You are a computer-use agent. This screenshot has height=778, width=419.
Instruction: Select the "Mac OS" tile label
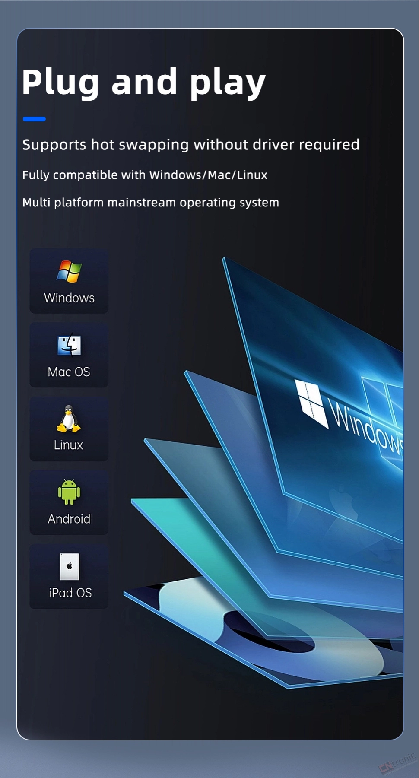pyautogui.click(x=69, y=372)
